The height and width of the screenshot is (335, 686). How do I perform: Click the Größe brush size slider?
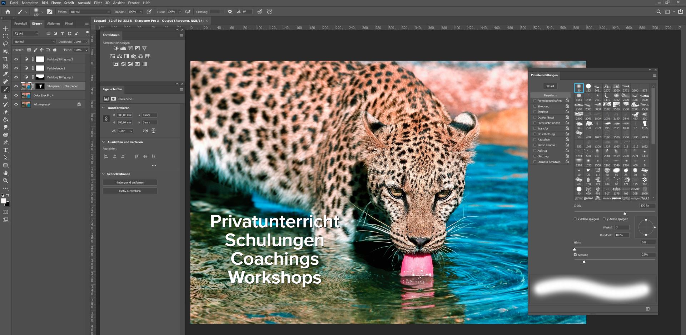click(615, 212)
